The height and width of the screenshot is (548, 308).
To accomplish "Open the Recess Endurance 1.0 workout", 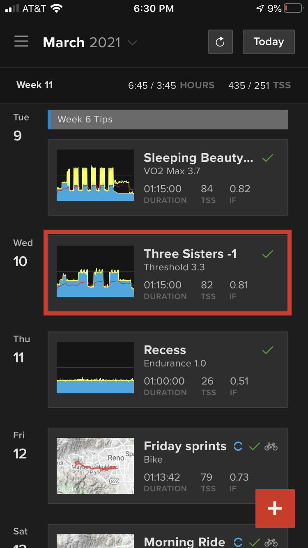I will coord(168,370).
